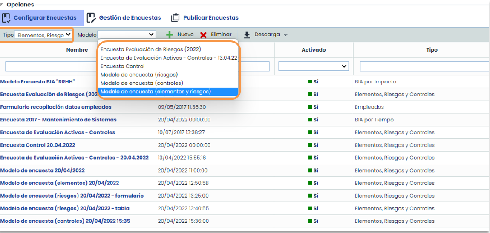Expand the Activado filter dropdown

pos(313,66)
